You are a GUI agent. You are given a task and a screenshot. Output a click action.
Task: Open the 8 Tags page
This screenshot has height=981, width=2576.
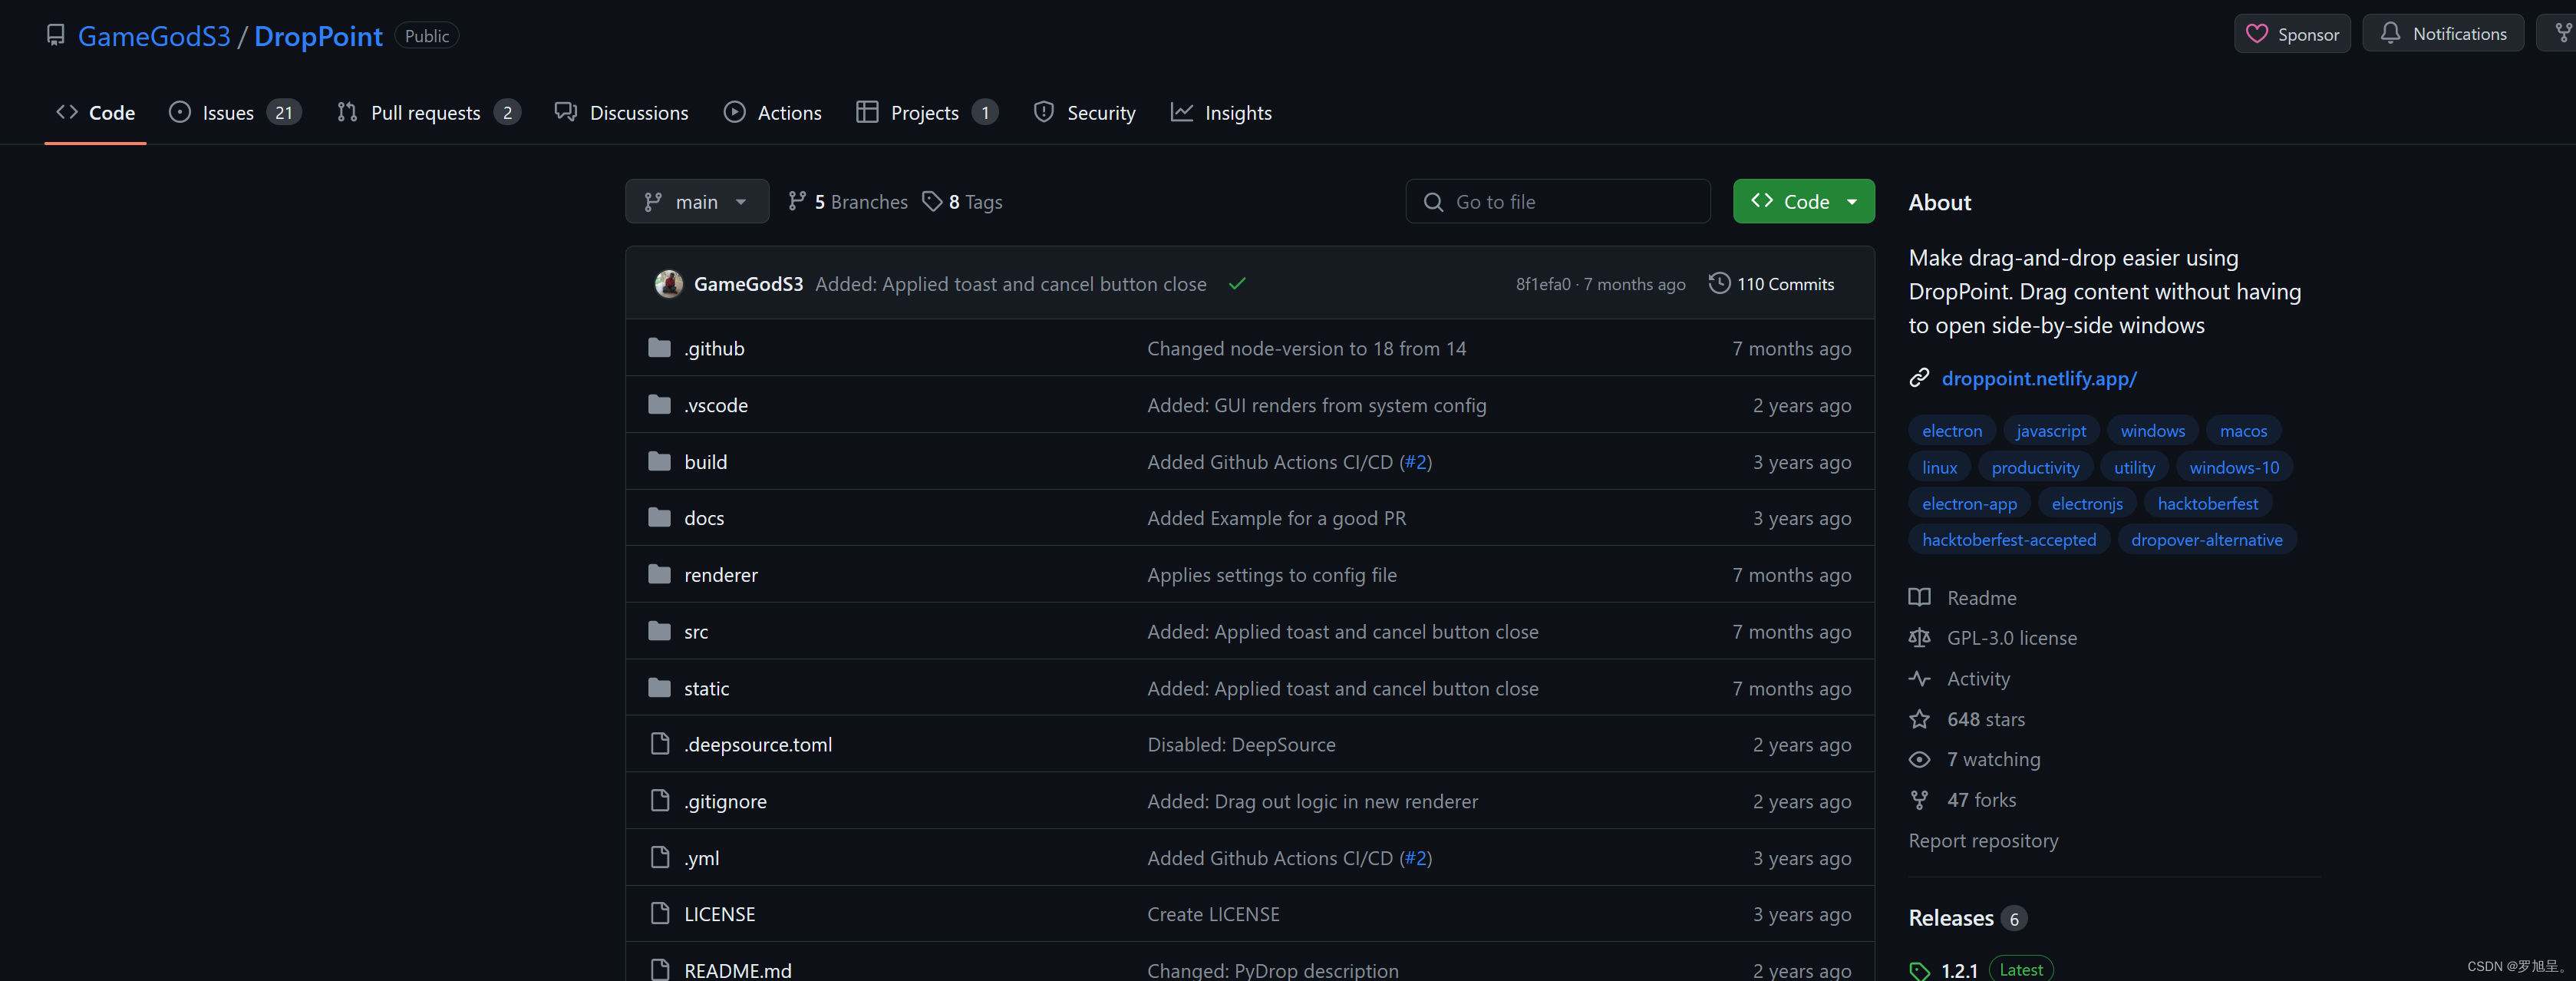click(962, 202)
